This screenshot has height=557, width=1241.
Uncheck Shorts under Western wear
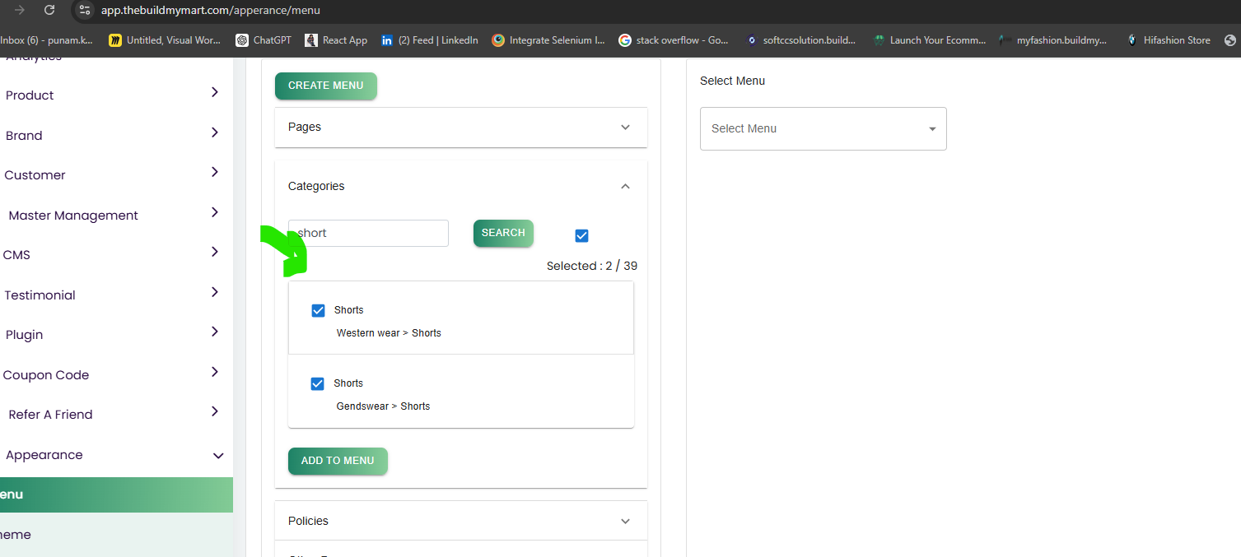[318, 310]
